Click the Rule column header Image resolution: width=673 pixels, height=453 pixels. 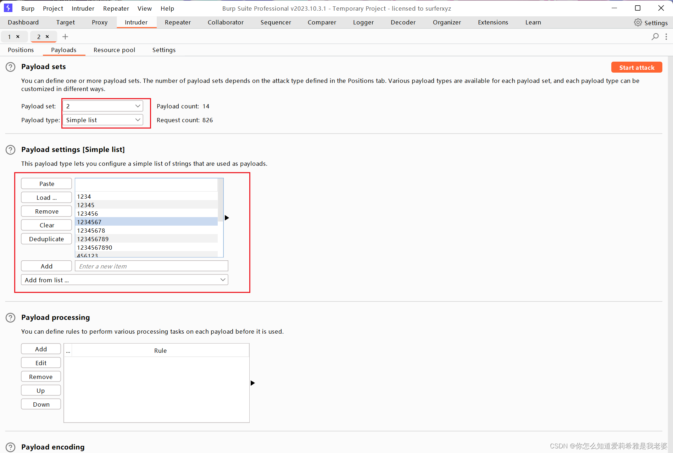(x=160, y=350)
